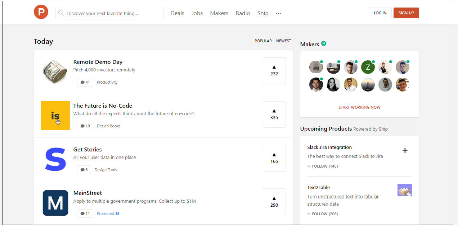Open the Deals page
This screenshot has height=225, width=458.
[x=177, y=13]
